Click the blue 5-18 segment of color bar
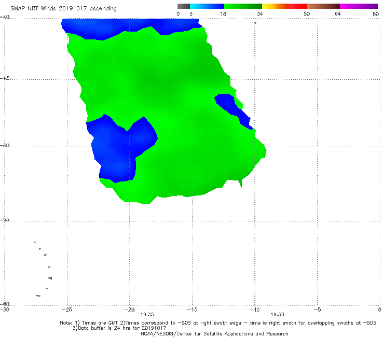 [x=207, y=6]
